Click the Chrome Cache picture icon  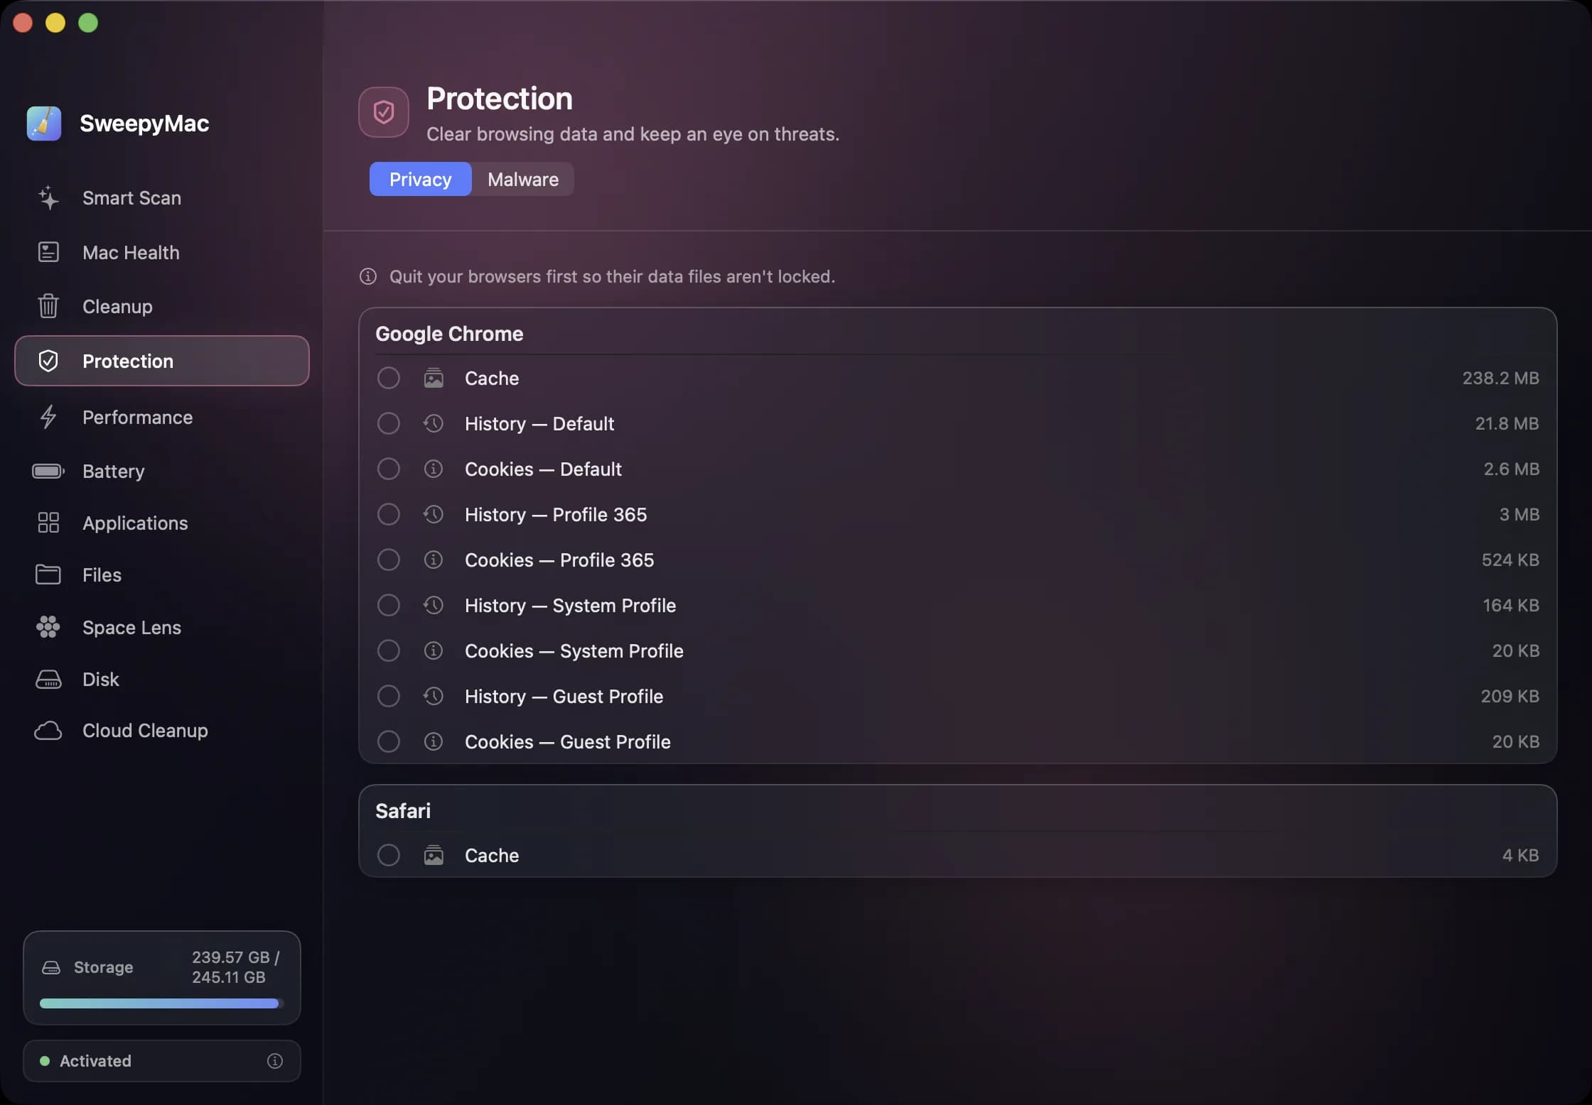point(434,379)
